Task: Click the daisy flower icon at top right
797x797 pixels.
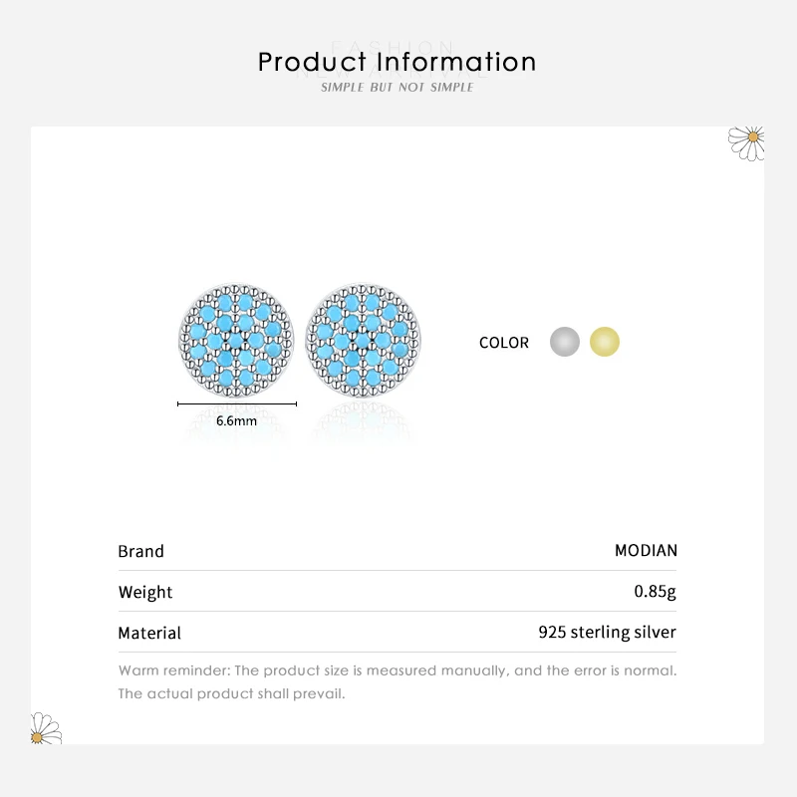Action: (746, 141)
